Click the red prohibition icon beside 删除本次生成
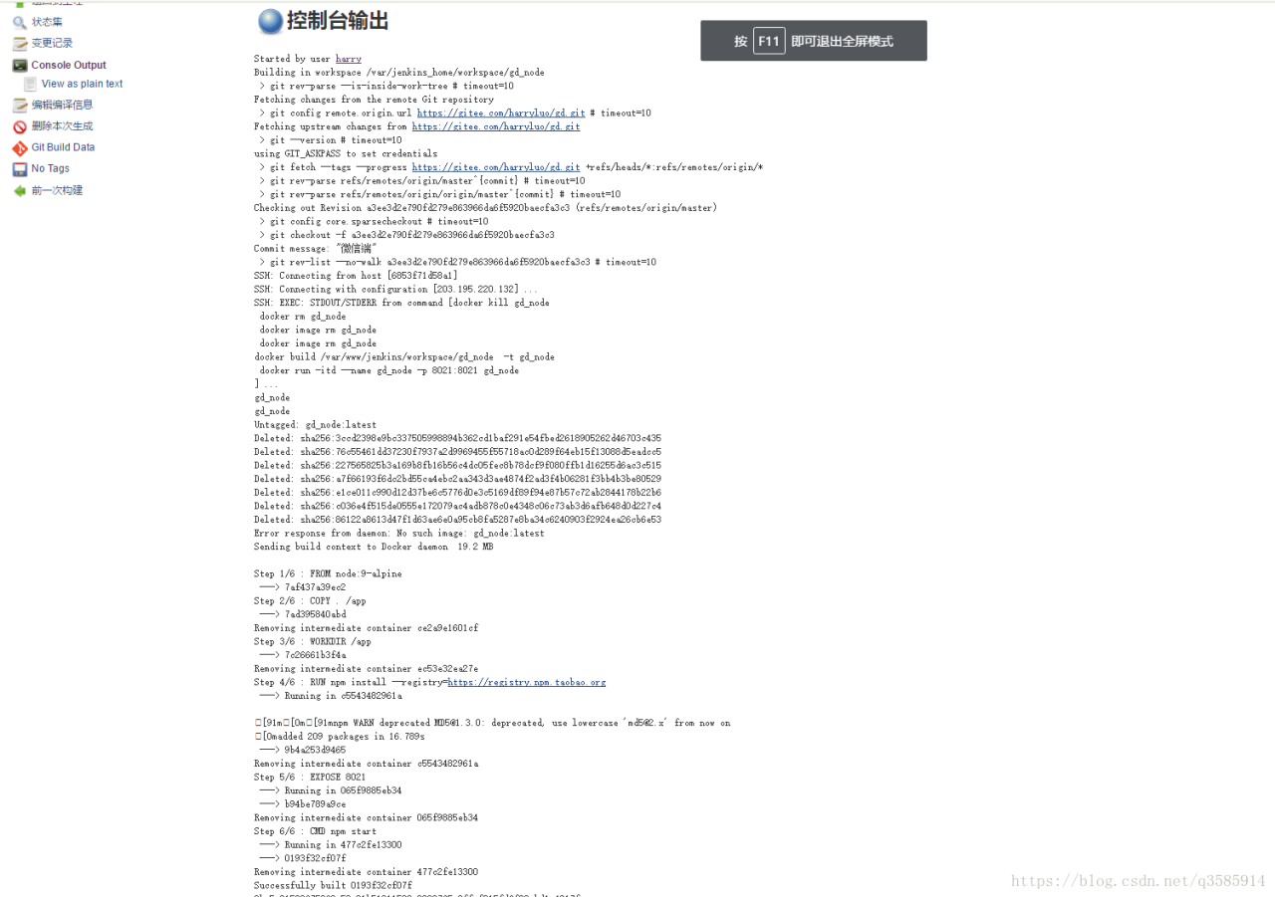The height and width of the screenshot is (897, 1275). point(20,126)
